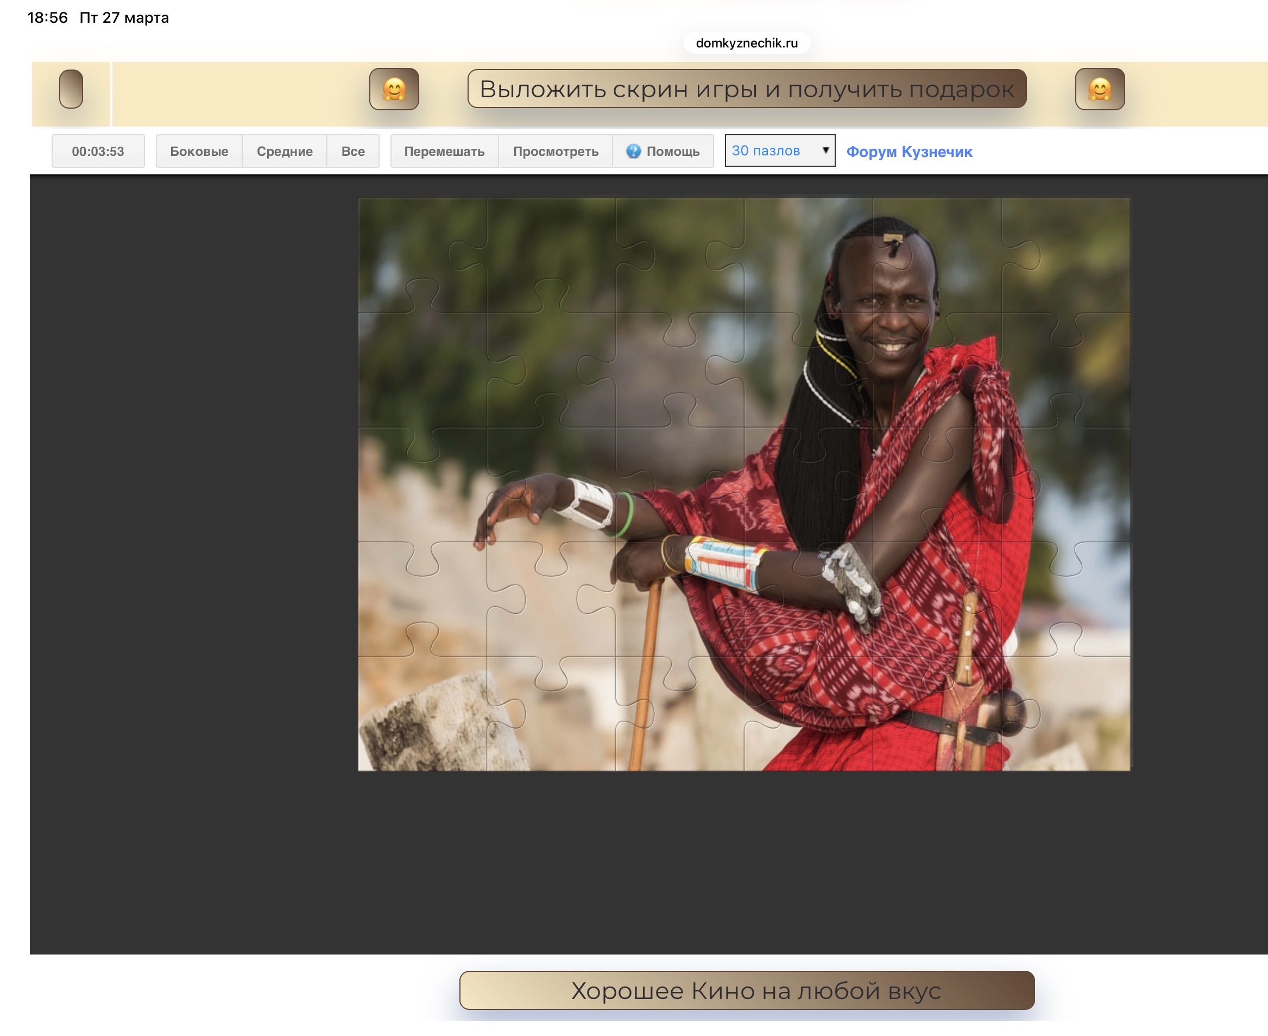Show only side pieces with Боковые
The height and width of the screenshot is (1036, 1268).
pos(199,151)
